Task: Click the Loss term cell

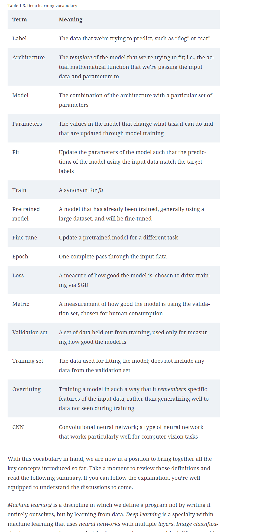Action: [18, 275]
